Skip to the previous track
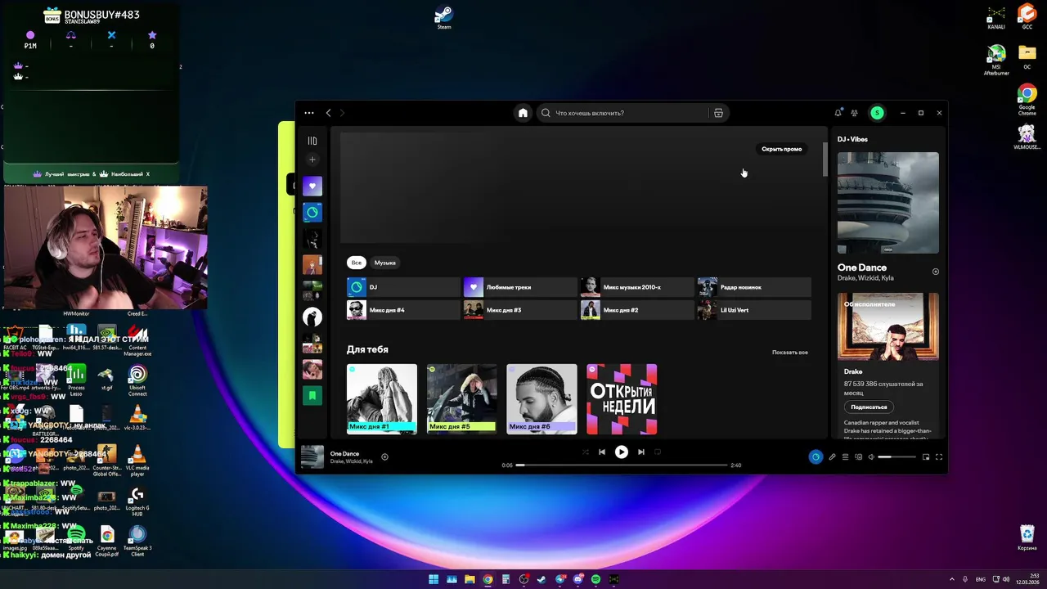This screenshot has height=589, width=1047. 602,452
